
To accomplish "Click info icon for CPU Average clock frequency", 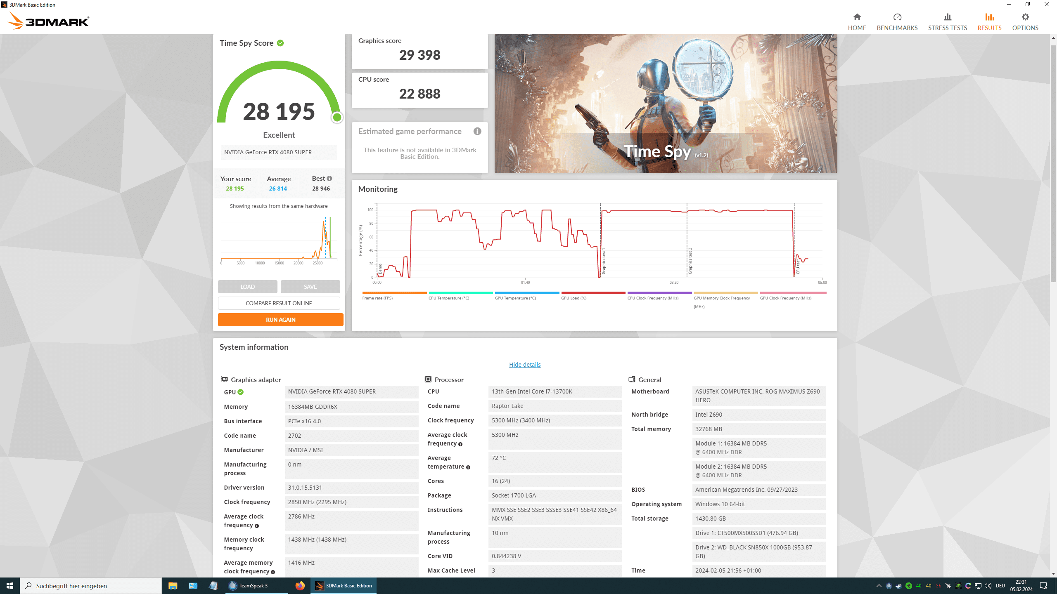I will [x=460, y=444].
